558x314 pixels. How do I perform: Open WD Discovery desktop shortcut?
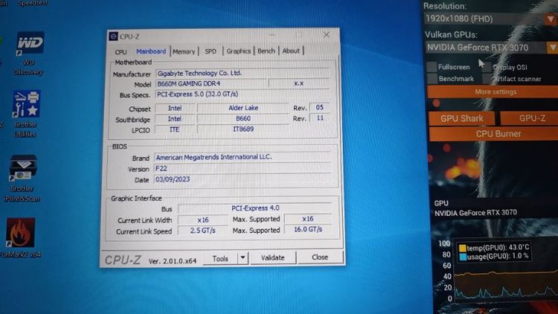pos(30,46)
